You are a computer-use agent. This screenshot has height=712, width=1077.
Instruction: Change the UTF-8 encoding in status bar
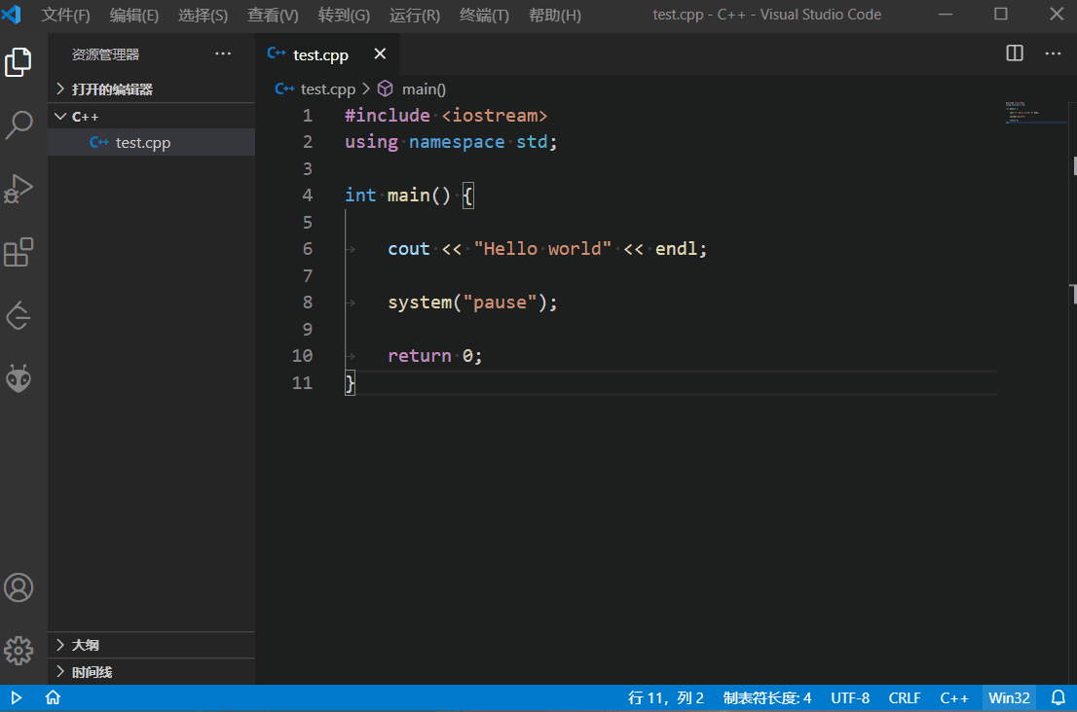click(850, 698)
